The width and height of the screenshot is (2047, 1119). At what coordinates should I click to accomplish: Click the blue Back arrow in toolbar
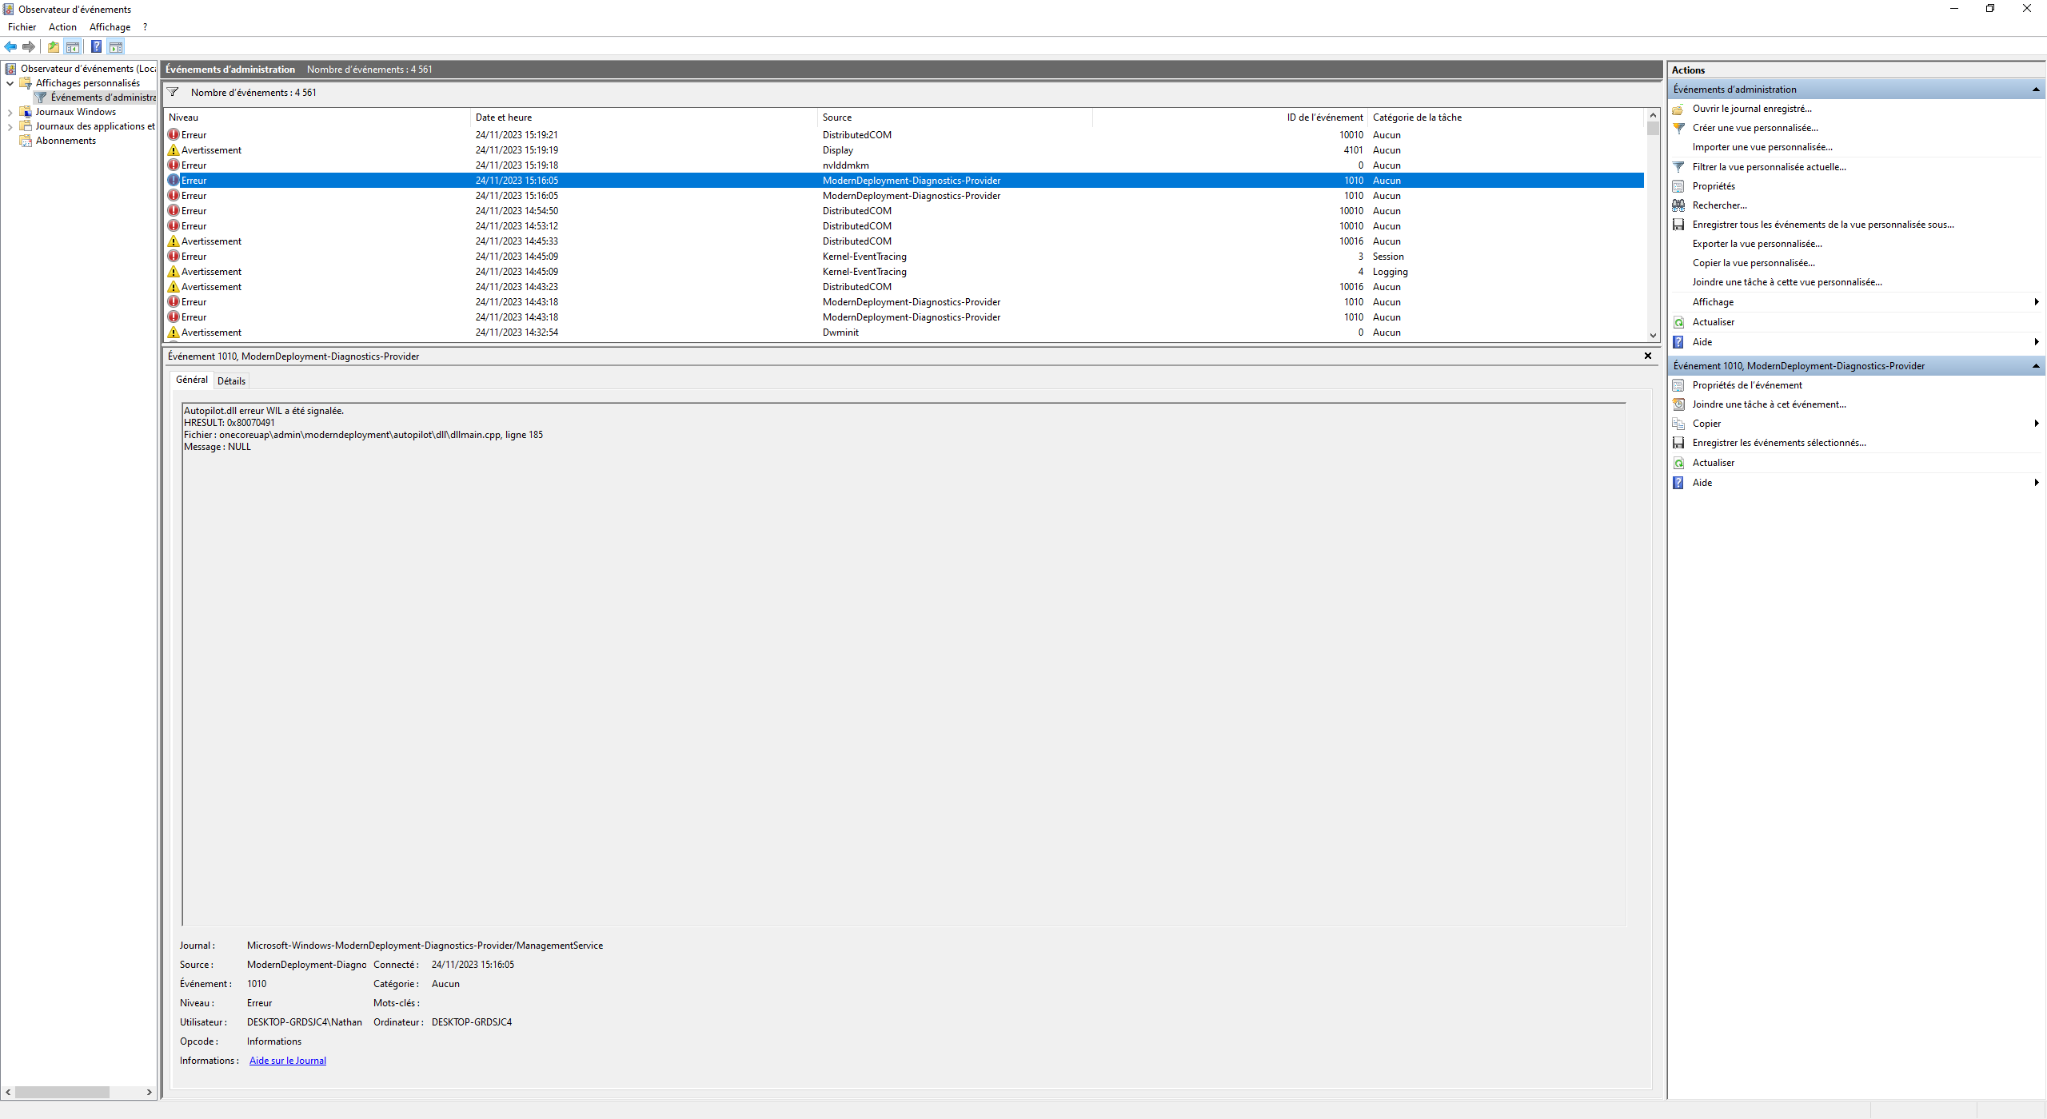pyautogui.click(x=10, y=46)
